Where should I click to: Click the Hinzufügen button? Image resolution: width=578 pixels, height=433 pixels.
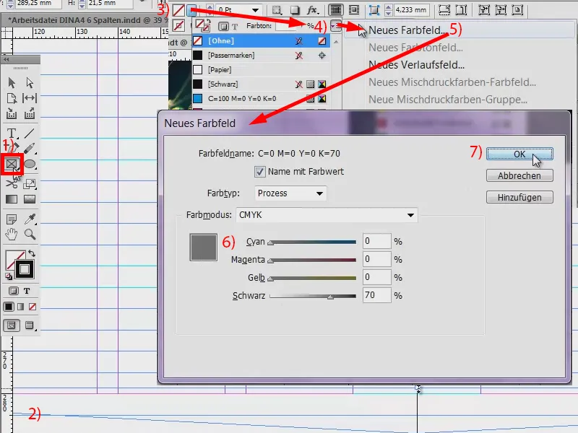click(x=519, y=197)
